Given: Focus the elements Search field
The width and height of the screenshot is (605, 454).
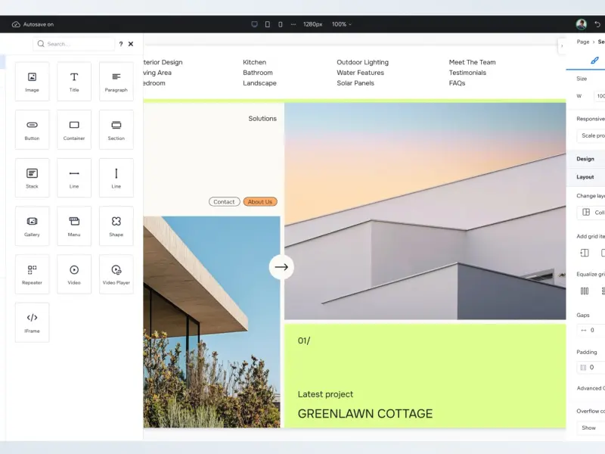Looking at the screenshot, I should [x=73, y=44].
